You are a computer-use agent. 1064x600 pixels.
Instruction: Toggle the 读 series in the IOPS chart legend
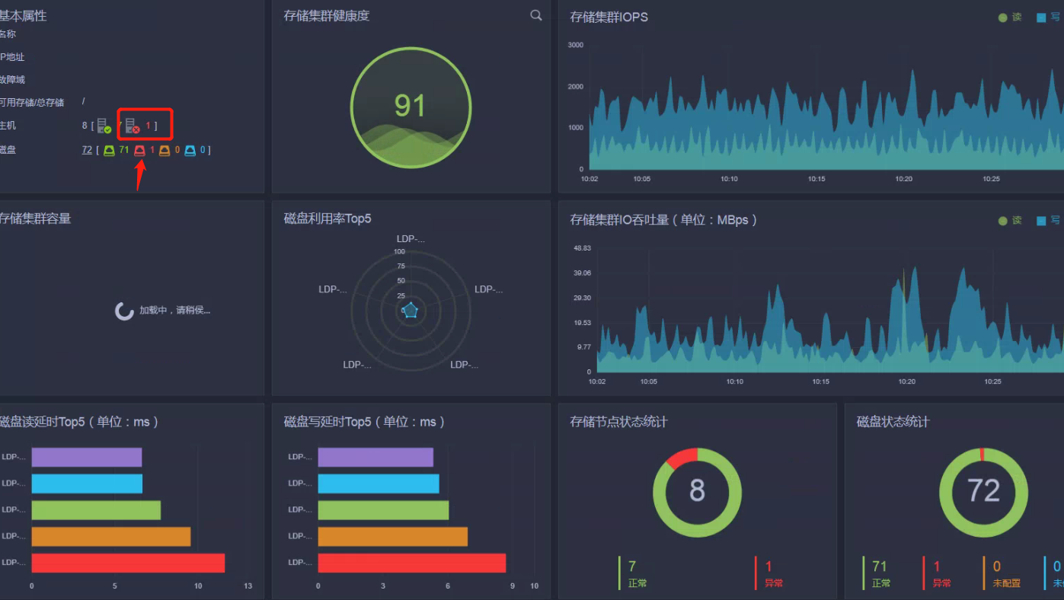click(x=1010, y=18)
